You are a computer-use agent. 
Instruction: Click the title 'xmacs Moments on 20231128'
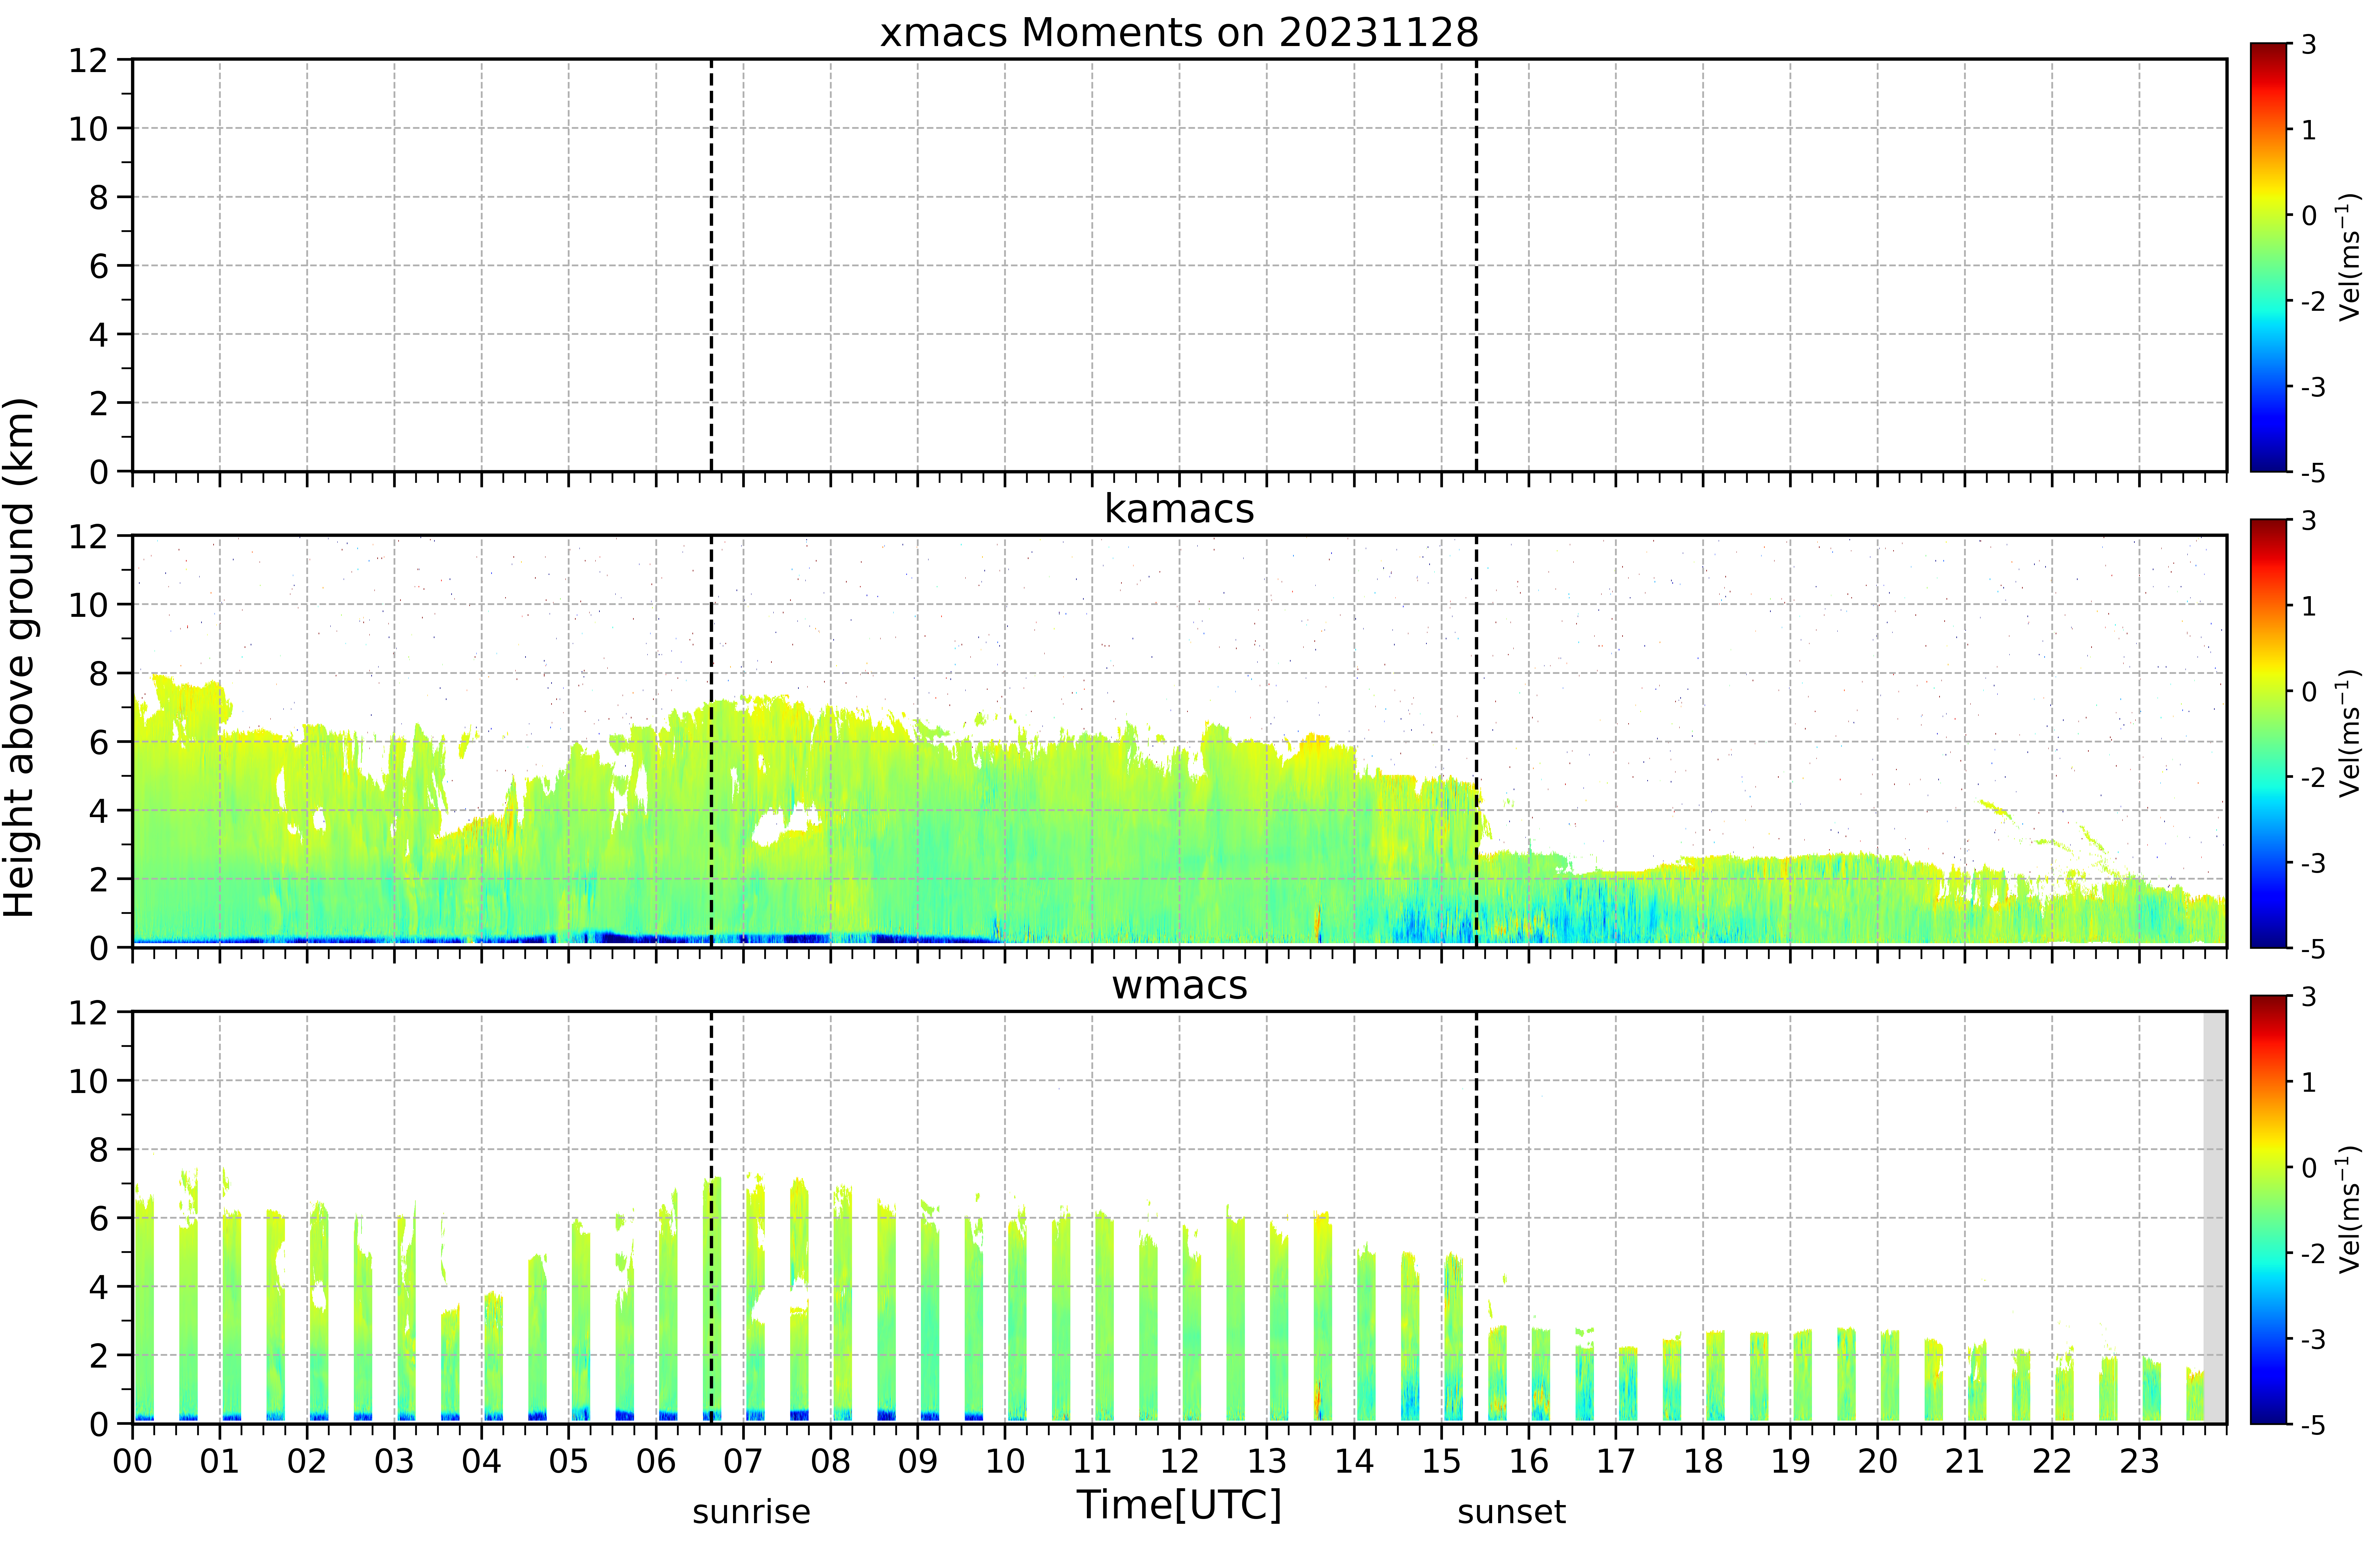click(1179, 33)
